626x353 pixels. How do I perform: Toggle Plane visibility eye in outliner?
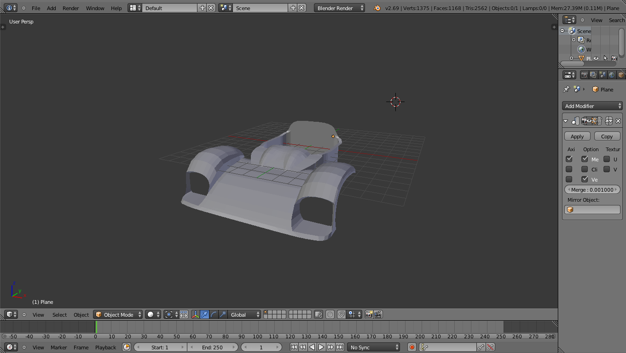pos(596,58)
